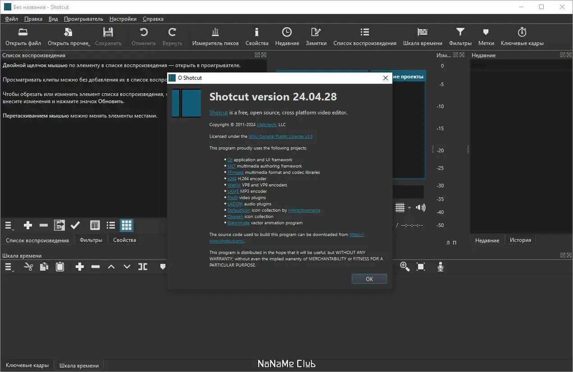Image resolution: width=573 pixels, height=372 pixels.
Task: Click the playlist update (checkmark) icon
Action: [75, 225]
